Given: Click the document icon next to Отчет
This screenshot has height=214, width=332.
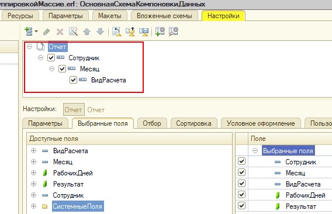Looking at the screenshot, I should (x=40, y=47).
